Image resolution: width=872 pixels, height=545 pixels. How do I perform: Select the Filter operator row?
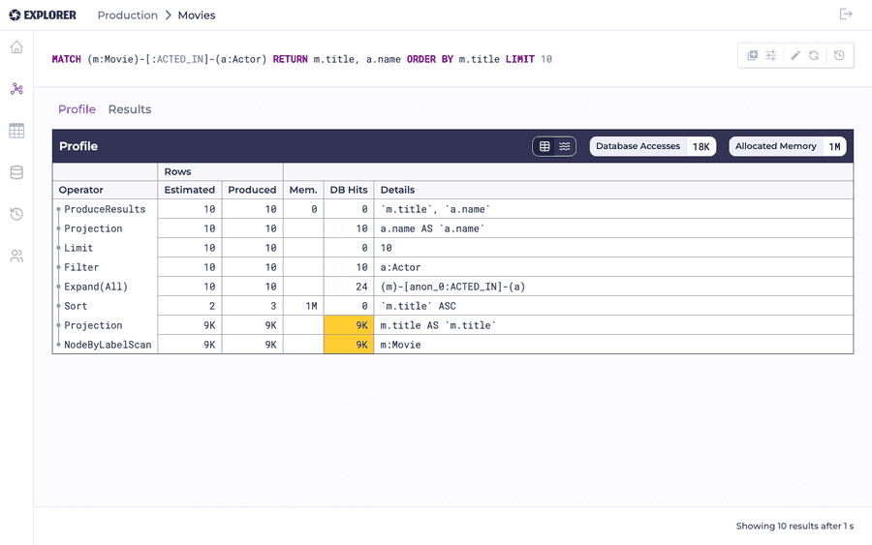(452, 267)
